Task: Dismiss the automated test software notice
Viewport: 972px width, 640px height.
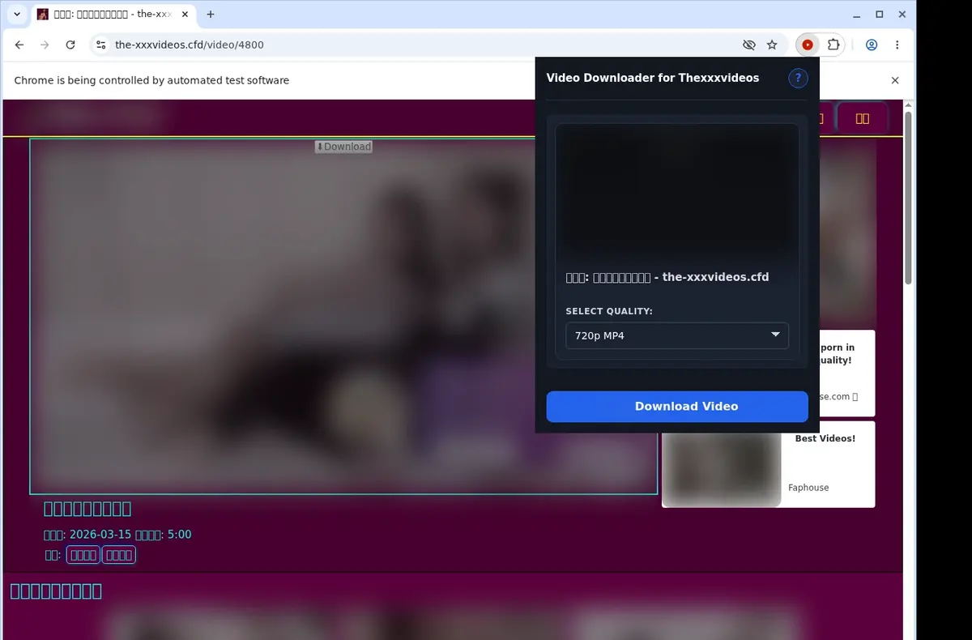Action: tap(895, 80)
